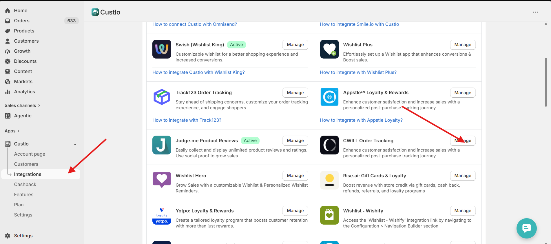Click the Wishlist Plus heart logo
Screen dimensions: 551x244
coord(329,49)
